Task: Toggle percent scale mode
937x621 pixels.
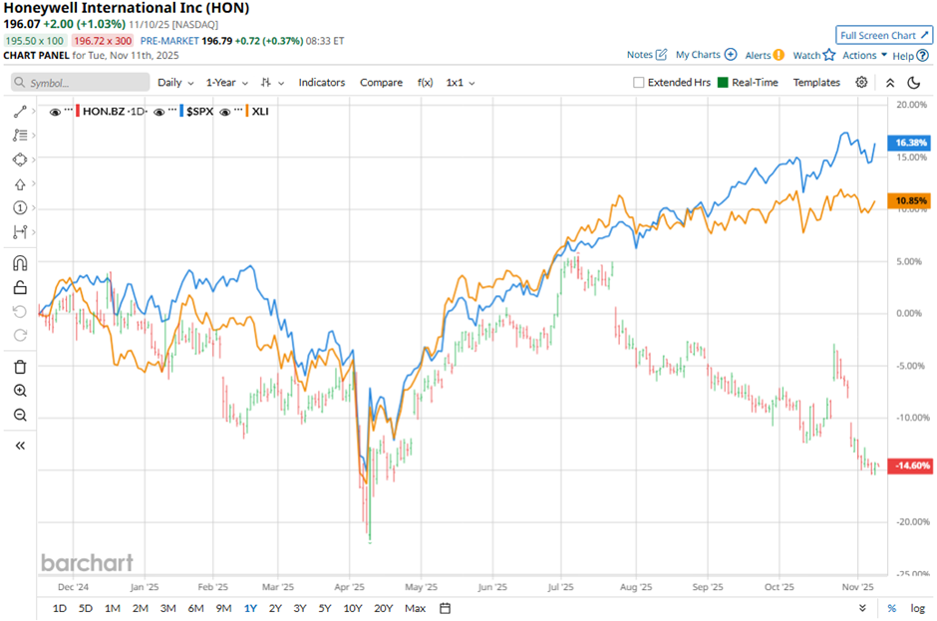Action: click(x=891, y=608)
